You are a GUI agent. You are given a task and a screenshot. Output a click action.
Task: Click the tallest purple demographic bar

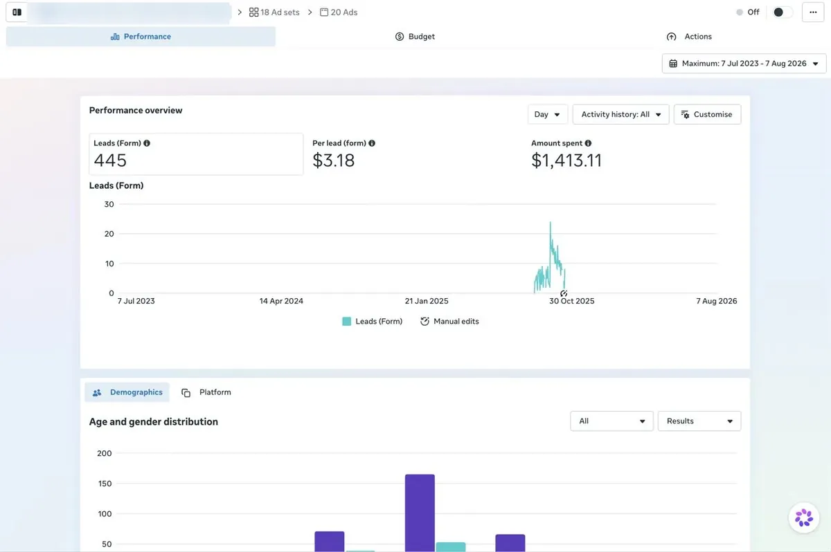(420, 513)
